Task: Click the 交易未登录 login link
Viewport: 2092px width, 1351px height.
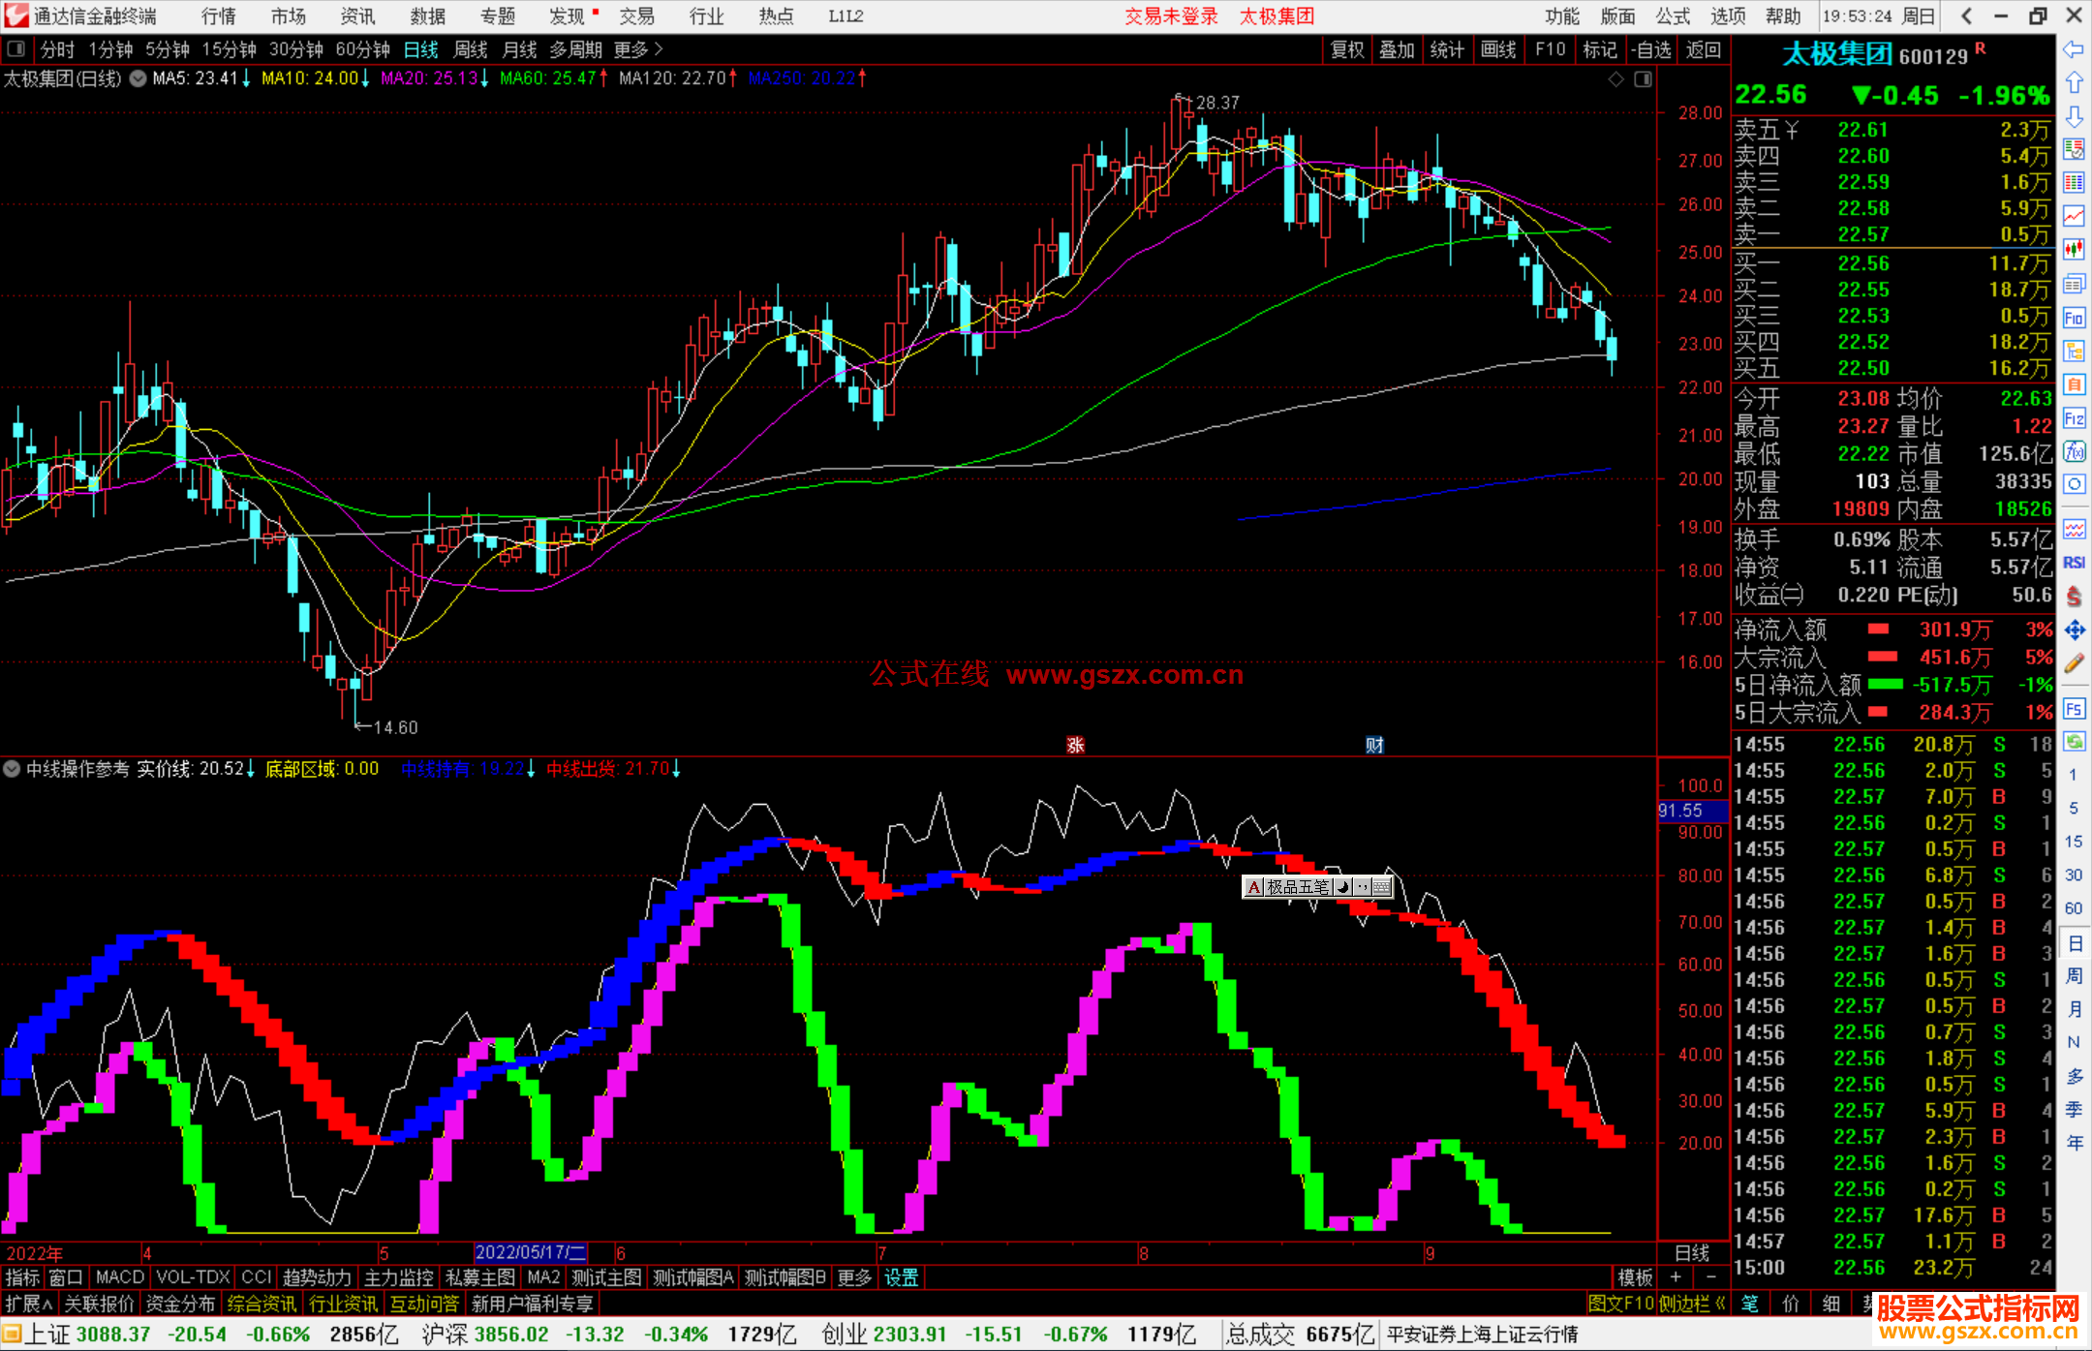Action: click(1171, 16)
